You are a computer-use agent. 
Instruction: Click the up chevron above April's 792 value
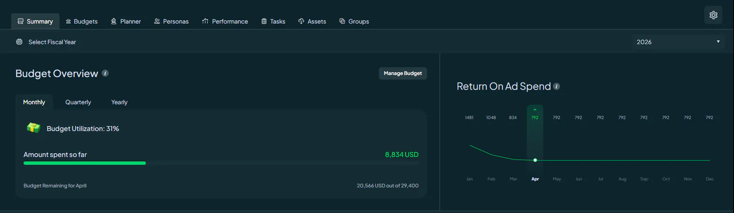tap(535, 110)
